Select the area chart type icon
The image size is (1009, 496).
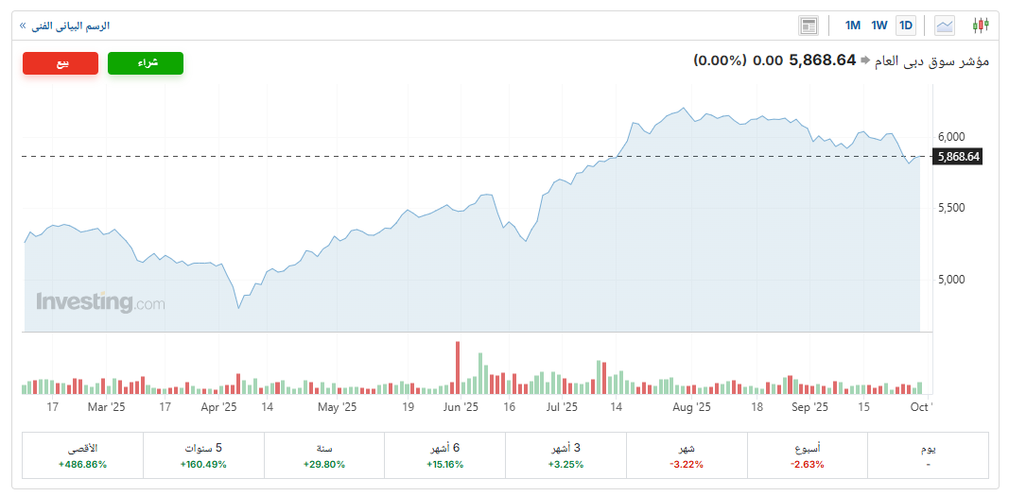click(x=945, y=26)
